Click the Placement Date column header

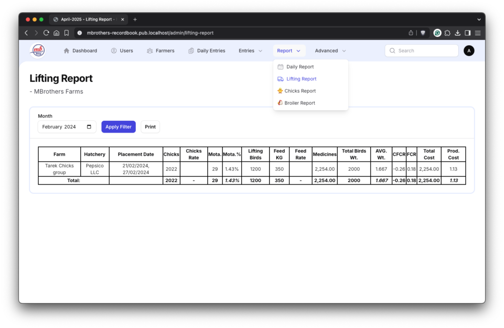pyautogui.click(x=136, y=154)
